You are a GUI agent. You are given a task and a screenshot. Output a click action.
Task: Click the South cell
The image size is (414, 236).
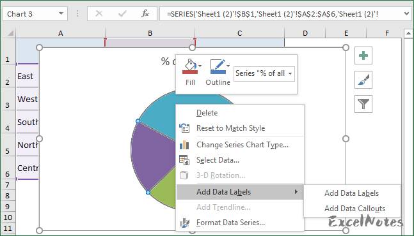[28, 122]
